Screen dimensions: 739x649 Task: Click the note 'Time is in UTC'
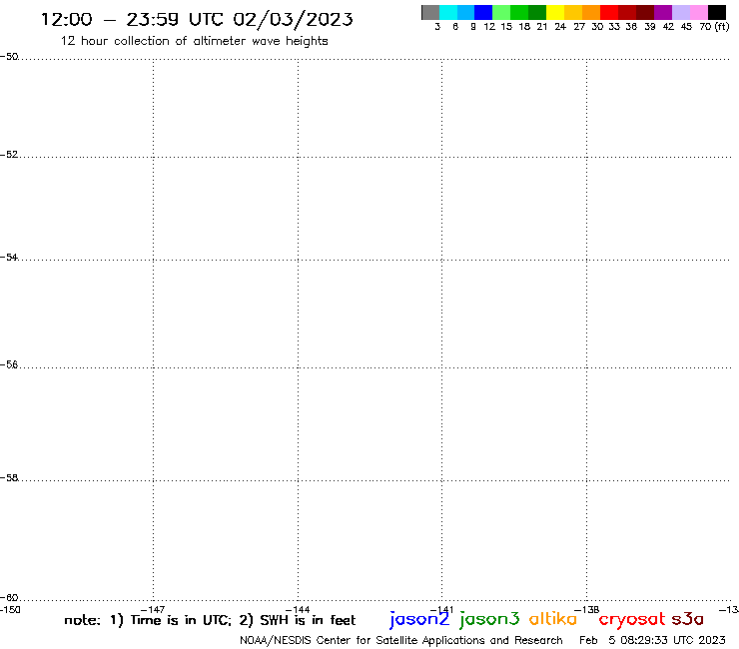[x=181, y=620]
